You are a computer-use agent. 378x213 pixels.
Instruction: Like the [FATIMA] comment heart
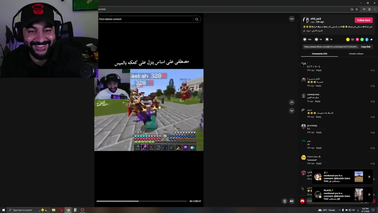(x=372, y=133)
